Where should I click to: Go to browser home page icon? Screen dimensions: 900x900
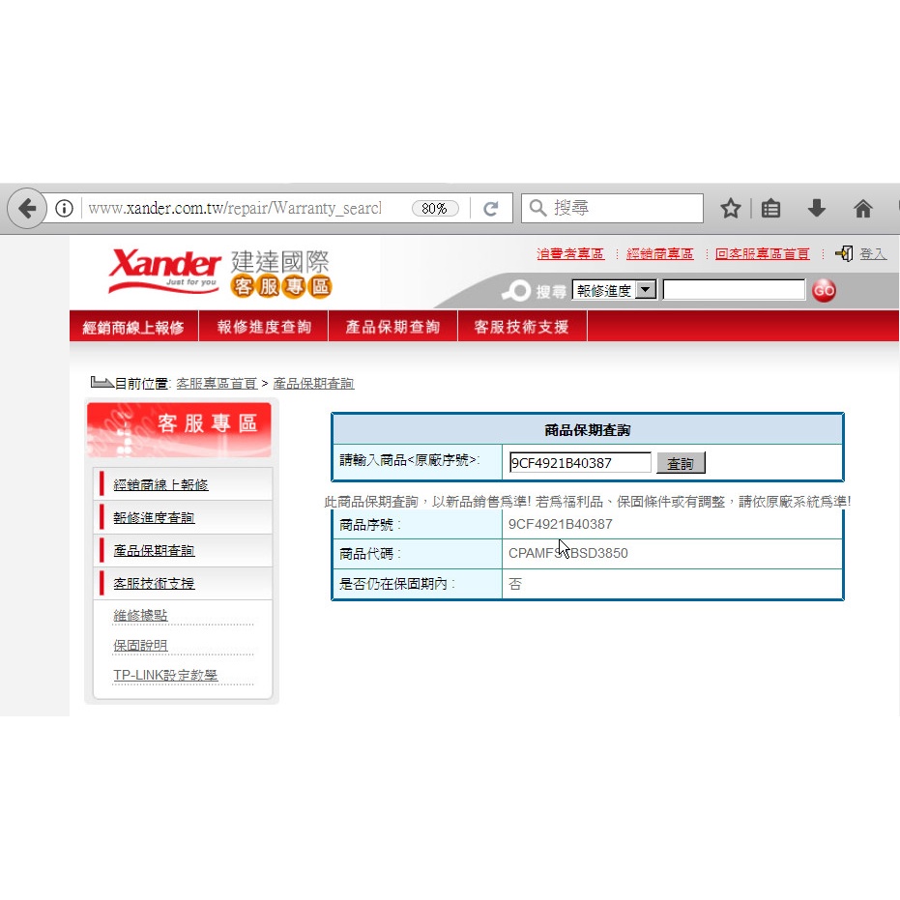[x=863, y=209]
